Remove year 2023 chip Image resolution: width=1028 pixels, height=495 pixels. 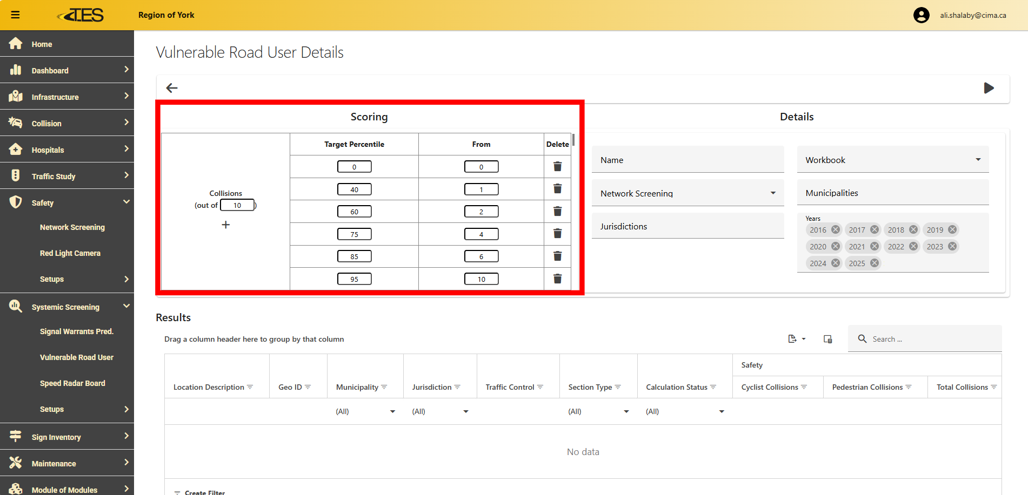952,246
